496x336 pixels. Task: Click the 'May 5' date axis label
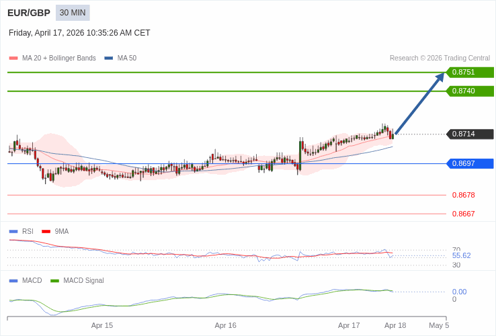click(x=439, y=325)
